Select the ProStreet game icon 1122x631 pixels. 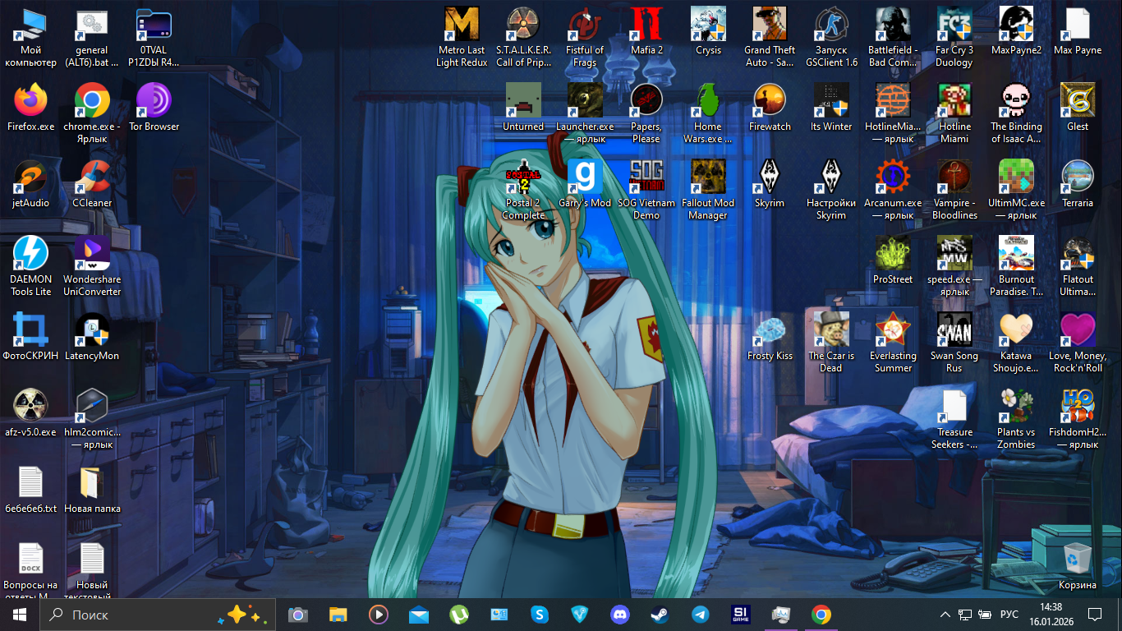(893, 261)
